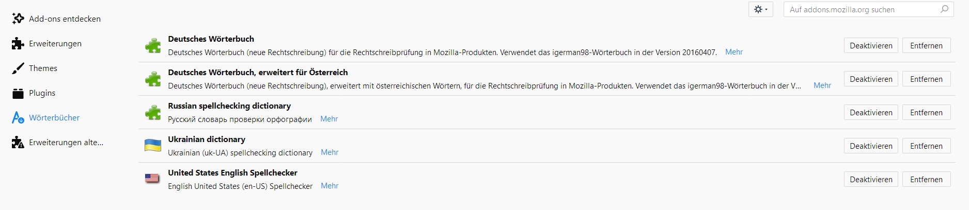The width and height of the screenshot is (969, 210).
Task: Click the Plugins block icon
Action: [x=18, y=93]
